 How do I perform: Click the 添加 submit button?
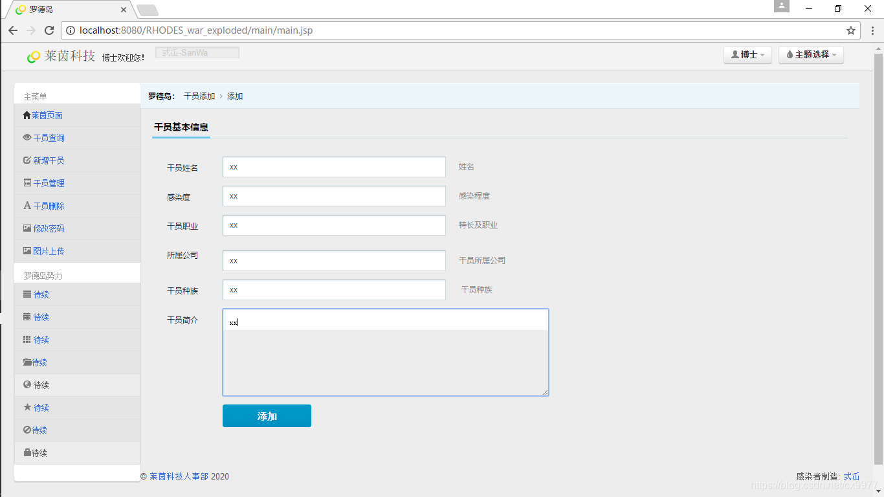click(x=267, y=416)
